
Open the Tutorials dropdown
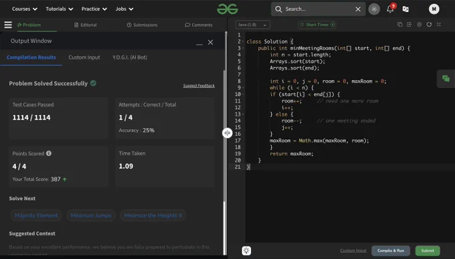(59, 9)
